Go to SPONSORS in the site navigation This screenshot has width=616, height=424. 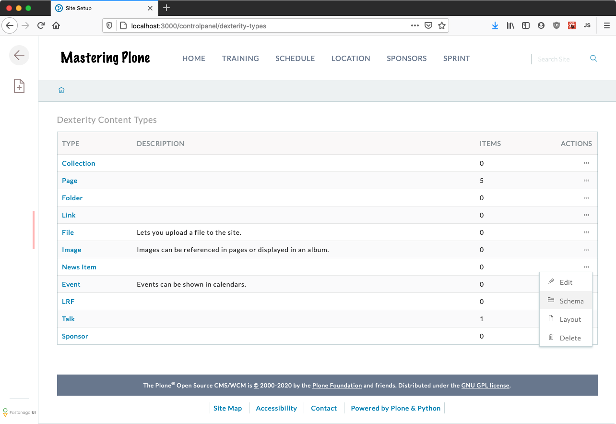(x=407, y=59)
